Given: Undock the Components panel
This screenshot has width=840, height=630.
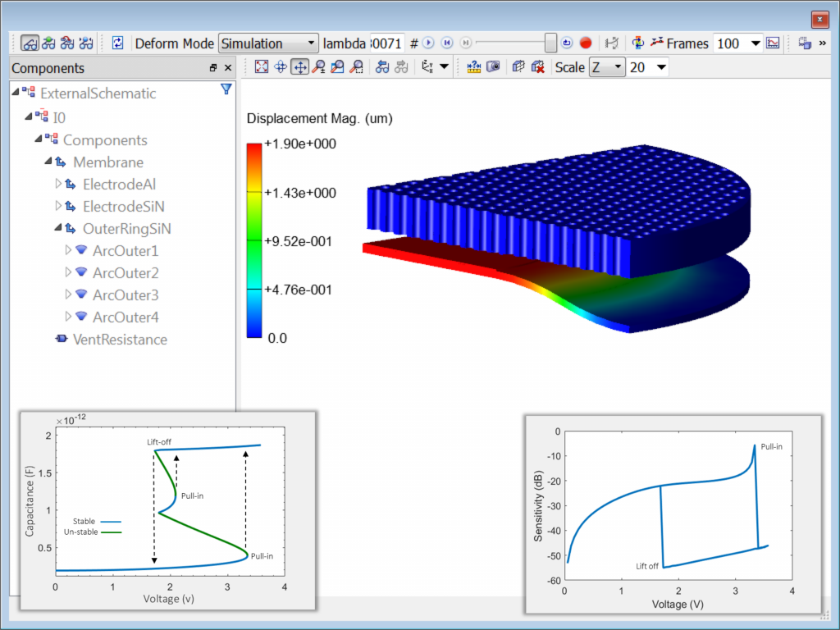Looking at the screenshot, I should pyautogui.click(x=213, y=68).
